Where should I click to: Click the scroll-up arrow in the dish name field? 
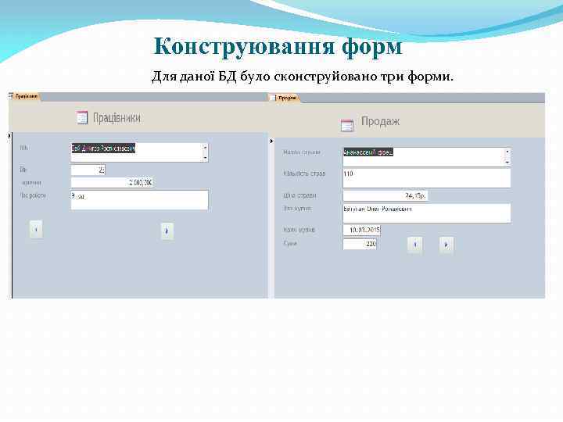click(507, 152)
